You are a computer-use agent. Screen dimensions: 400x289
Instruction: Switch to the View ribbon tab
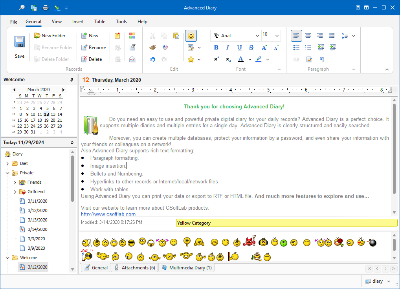57,22
